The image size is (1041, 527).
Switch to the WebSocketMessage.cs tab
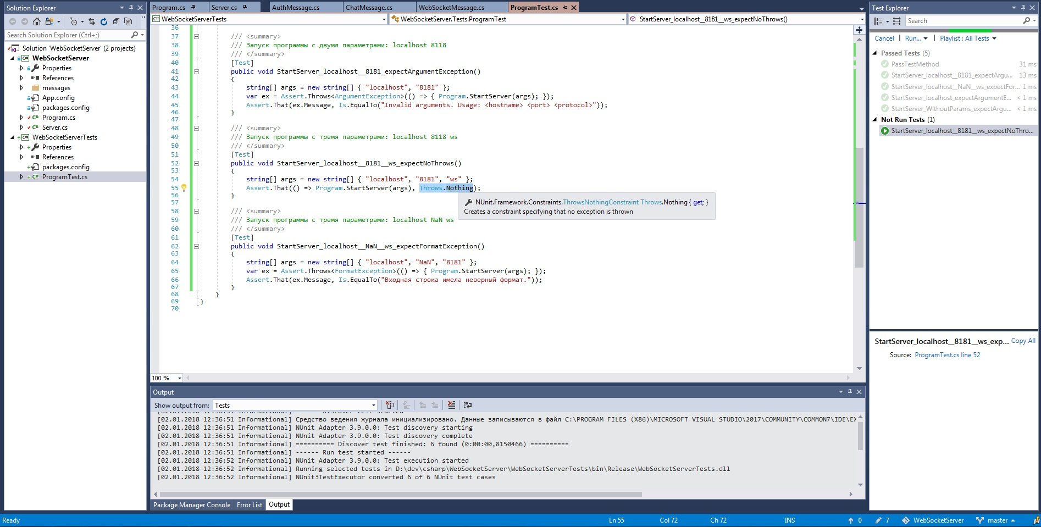pos(451,8)
